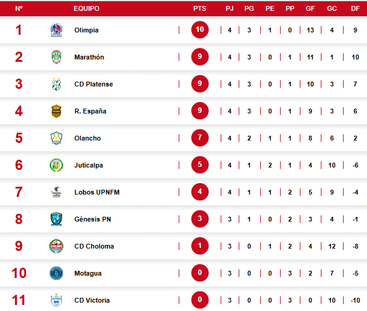The image size is (367, 311).
Task: Open the Olimpia team name link
Action: click(x=86, y=30)
